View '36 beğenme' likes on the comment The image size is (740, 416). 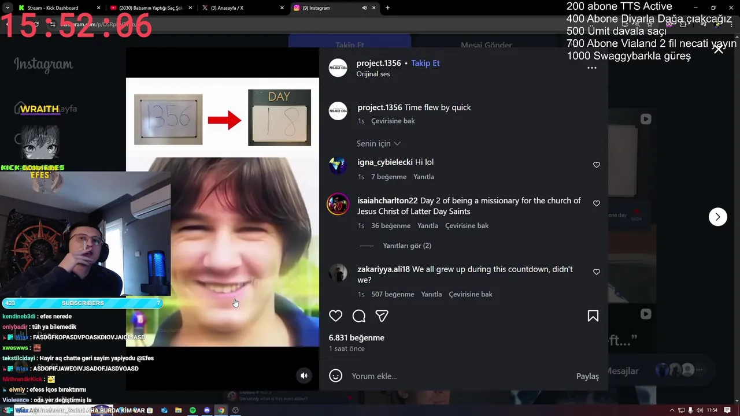tap(391, 226)
